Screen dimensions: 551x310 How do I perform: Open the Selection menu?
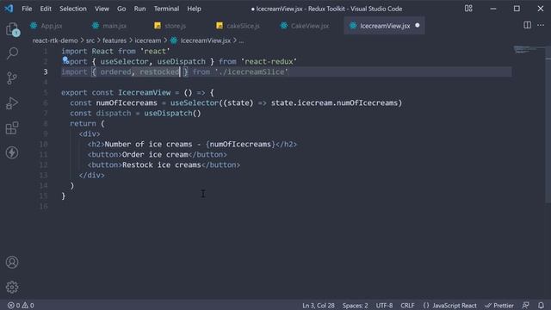[72, 9]
